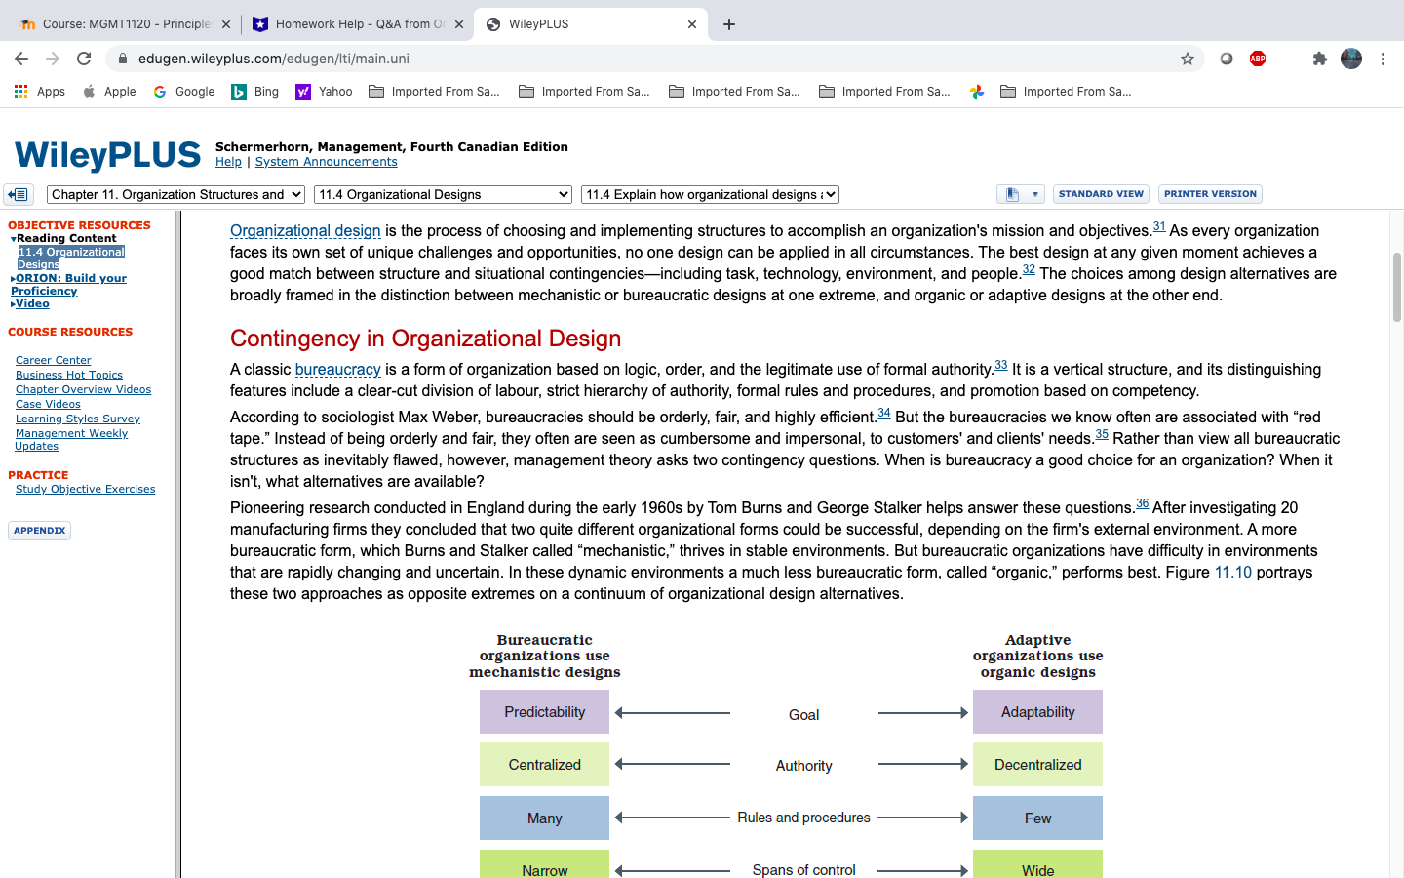
Task: Open Business Hot Topics link
Action: pyautogui.click(x=69, y=375)
